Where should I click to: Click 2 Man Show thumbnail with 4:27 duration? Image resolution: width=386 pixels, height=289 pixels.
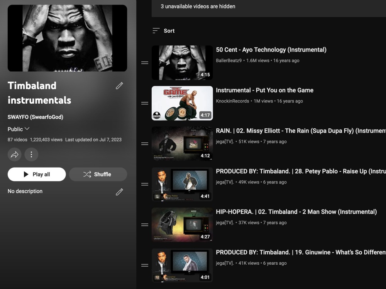(182, 225)
